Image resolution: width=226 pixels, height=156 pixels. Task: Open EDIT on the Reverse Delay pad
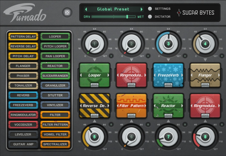coord(95,116)
